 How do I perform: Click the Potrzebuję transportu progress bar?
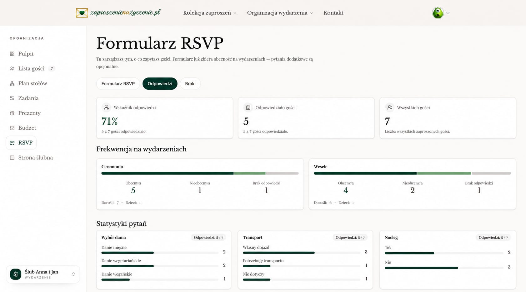pyautogui.click(x=302, y=266)
